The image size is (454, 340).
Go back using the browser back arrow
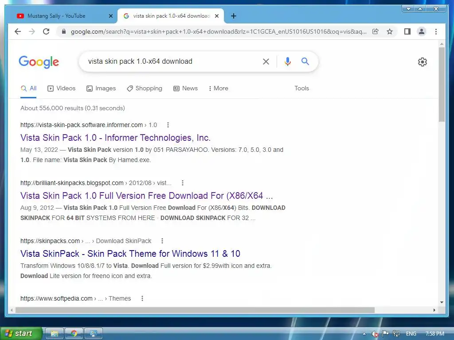(18, 31)
